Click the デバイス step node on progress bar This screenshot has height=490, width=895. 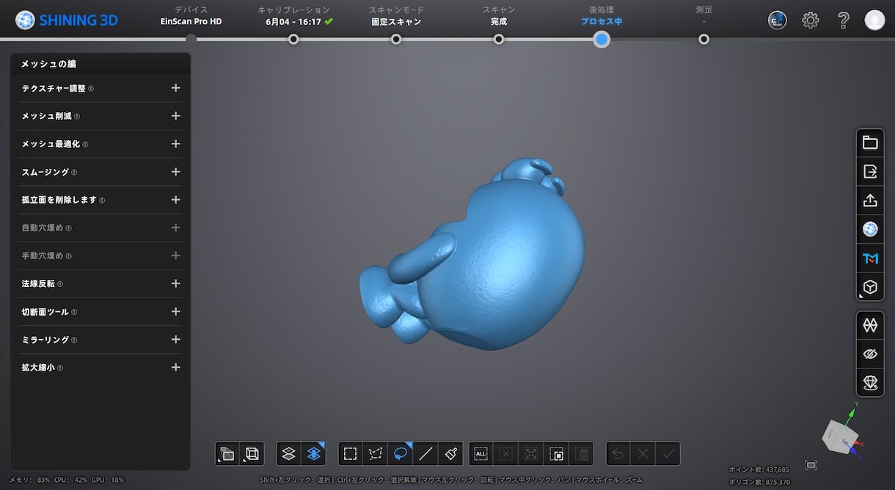(x=191, y=39)
